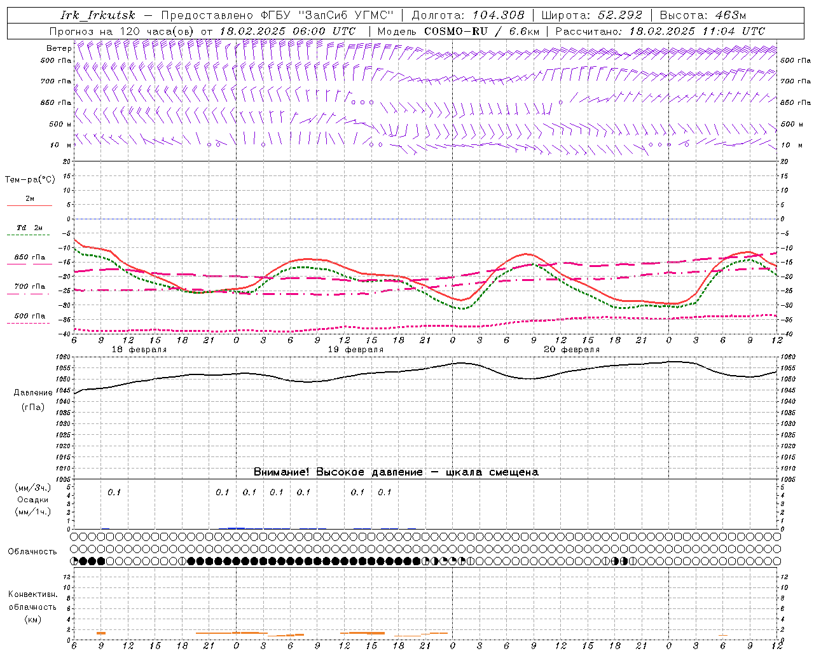The height and width of the screenshot is (651, 814).
Task: Click the "Рассчитано: 18.02.2025 11:04 UTC" timestamp
Action: 660,31
